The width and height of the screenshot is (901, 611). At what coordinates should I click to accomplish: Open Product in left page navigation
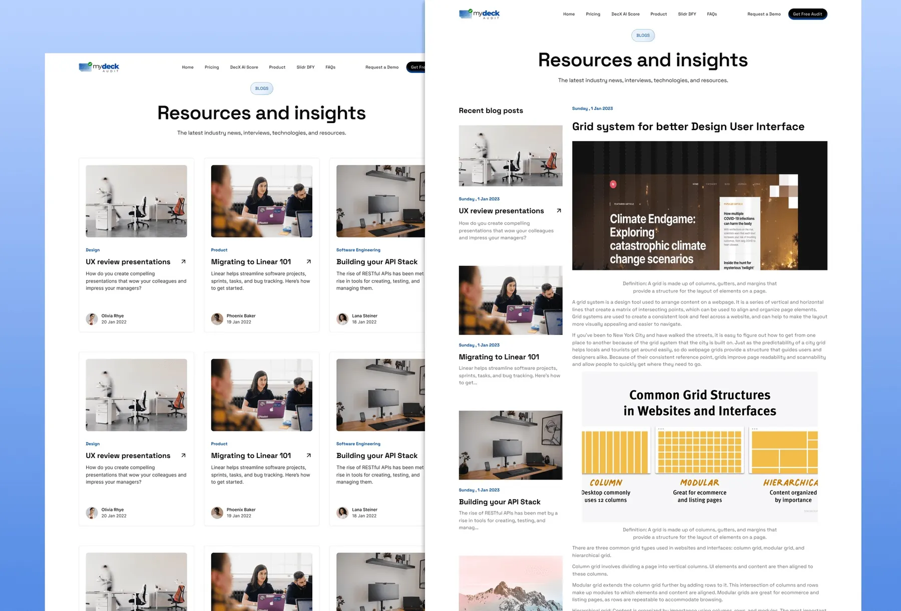pos(277,67)
